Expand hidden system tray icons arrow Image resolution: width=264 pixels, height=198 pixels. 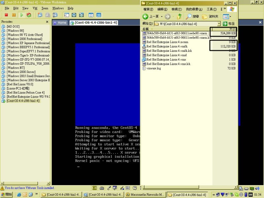[x=214, y=195]
